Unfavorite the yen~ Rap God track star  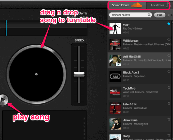169,24
